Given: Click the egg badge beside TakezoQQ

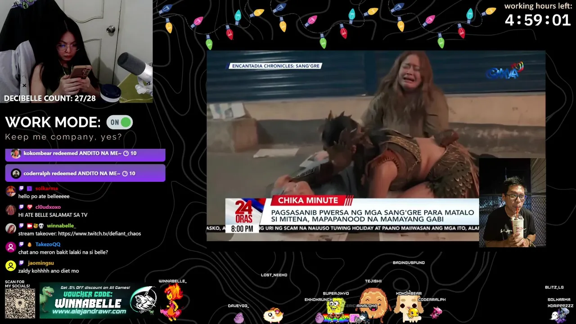Looking at the screenshot, I should (29, 244).
